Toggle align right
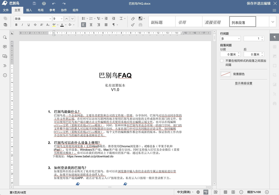 click(98, 25)
